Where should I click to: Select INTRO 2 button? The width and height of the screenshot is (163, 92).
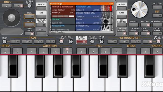[6, 51]
